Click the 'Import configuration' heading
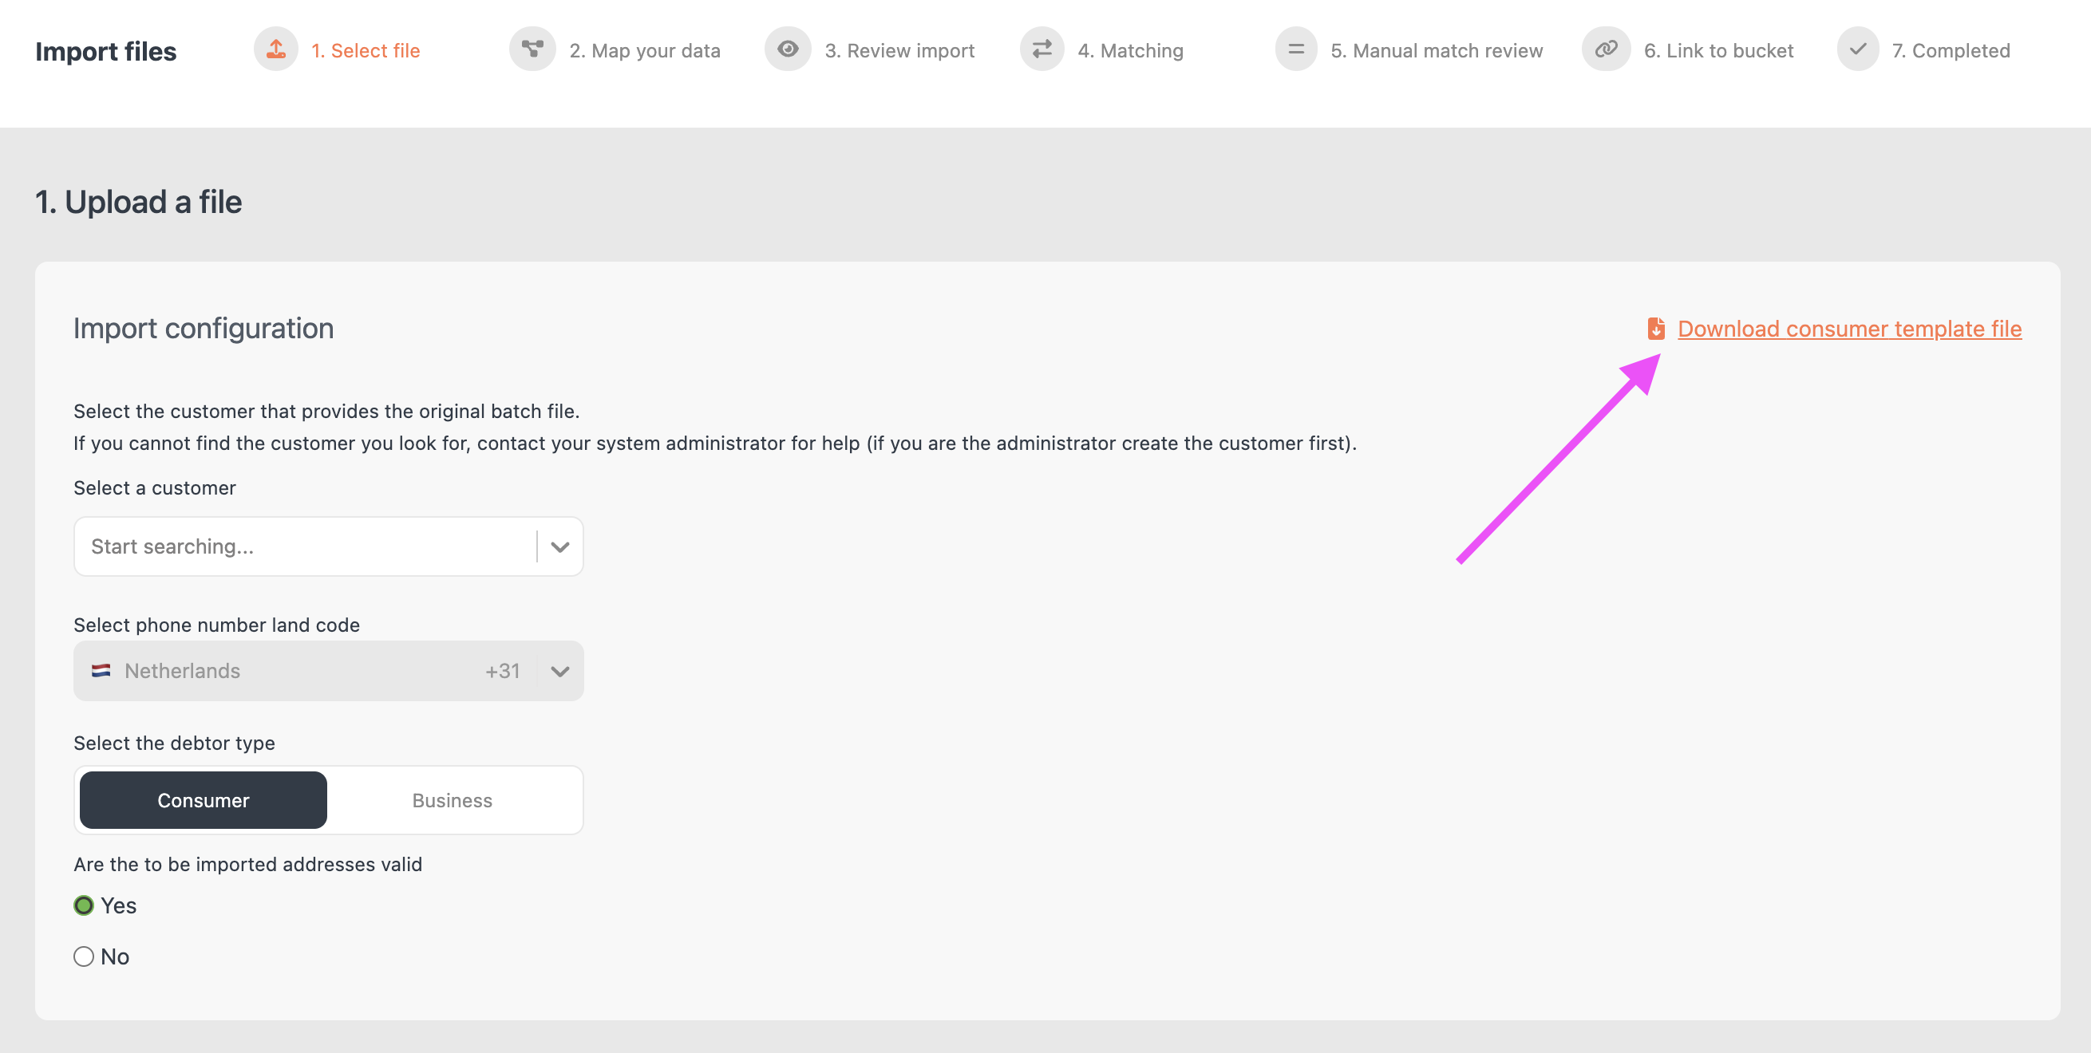The height and width of the screenshot is (1053, 2091). (203, 329)
